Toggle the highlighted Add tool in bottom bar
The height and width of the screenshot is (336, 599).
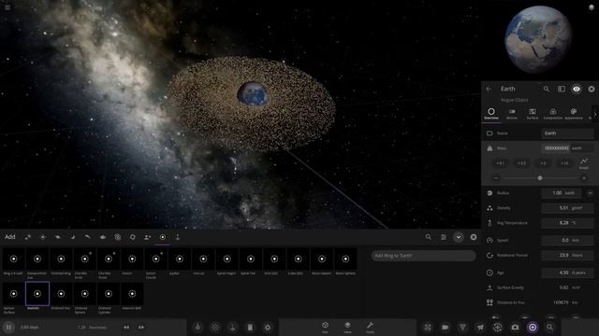(533, 328)
